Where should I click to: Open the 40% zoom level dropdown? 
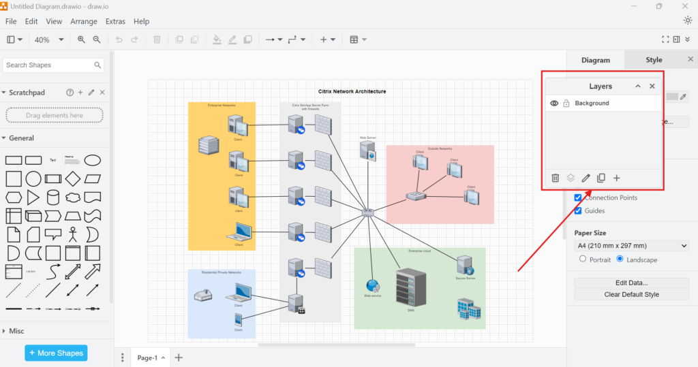pos(49,39)
